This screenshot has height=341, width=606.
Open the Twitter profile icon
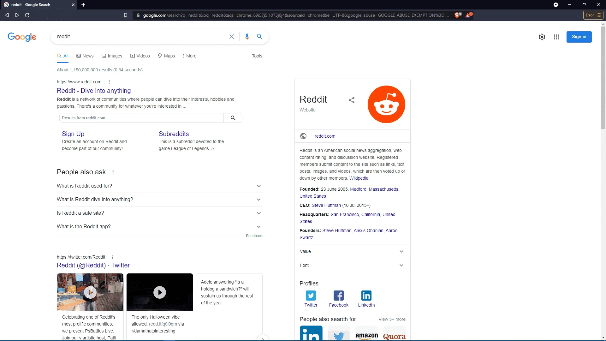311,296
